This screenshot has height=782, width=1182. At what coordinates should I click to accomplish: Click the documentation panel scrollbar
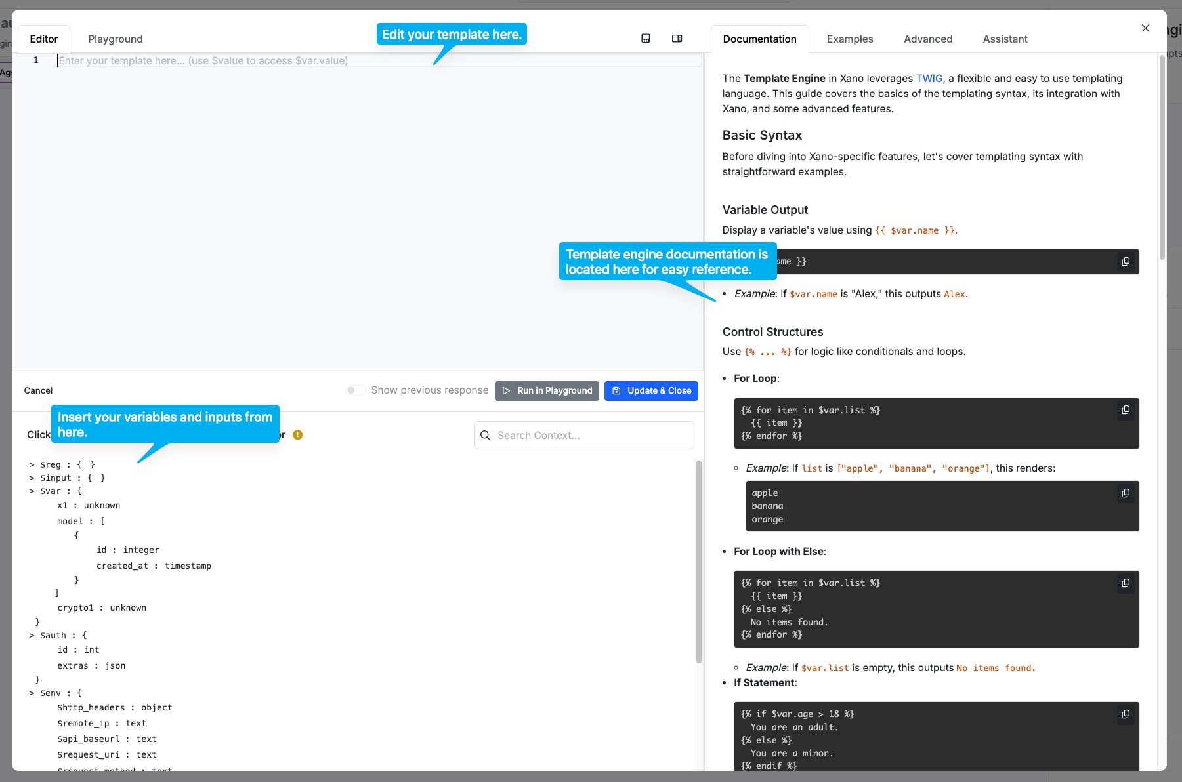tap(1162, 157)
